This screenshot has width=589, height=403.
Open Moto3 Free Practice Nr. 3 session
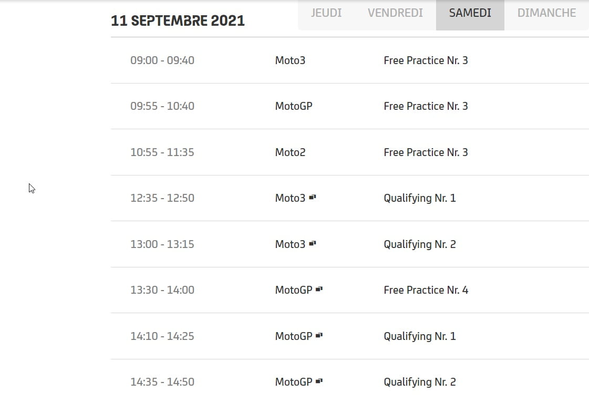[426, 60]
